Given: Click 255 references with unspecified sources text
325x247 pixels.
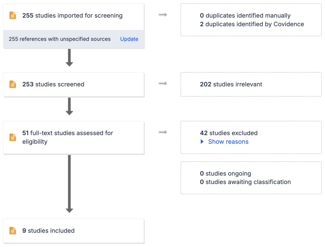Looking at the screenshot, I should click(x=59, y=39).
